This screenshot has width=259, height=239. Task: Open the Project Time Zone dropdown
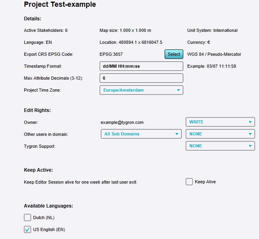[x=141, y=90]
